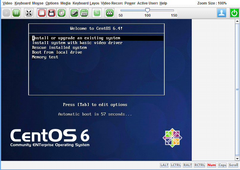Click the CD/DVD media redirection icon
Viewport: 240px width, 170px height.
tap(61, 13)
